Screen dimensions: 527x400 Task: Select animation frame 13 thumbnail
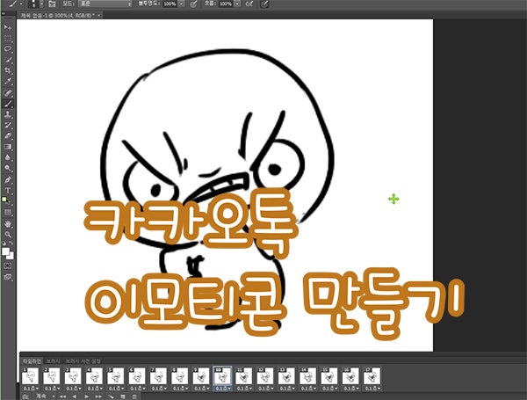click(286, 375)
